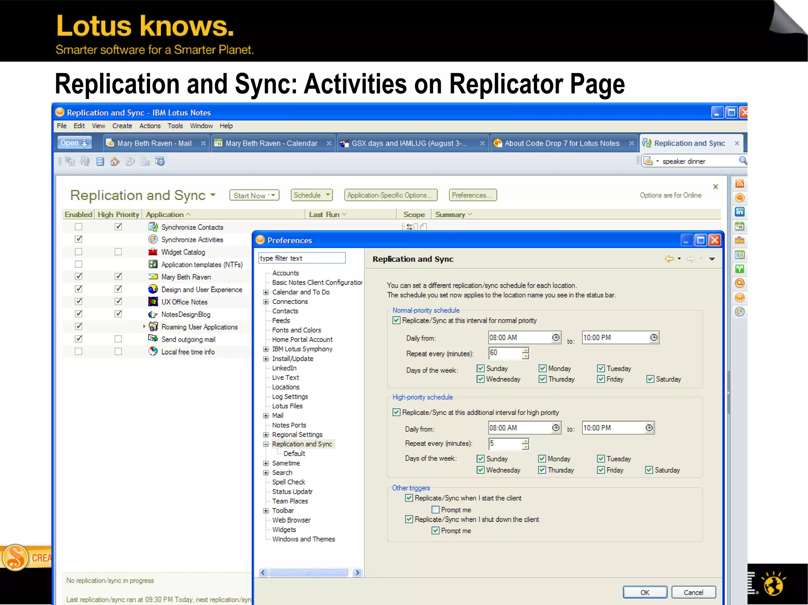Click the type filter text field

[x=302, y=258]
